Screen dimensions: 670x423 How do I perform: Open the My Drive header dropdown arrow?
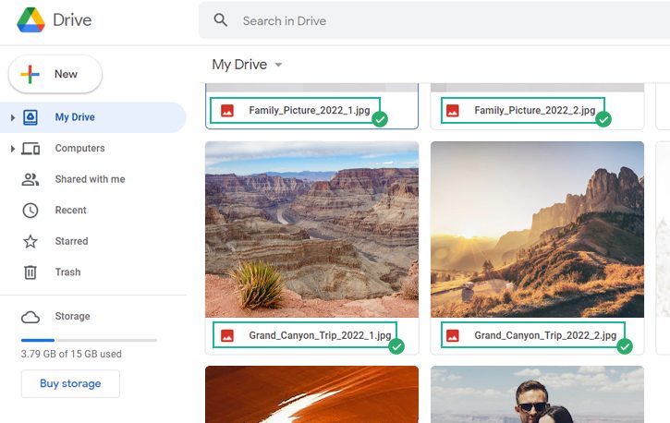[278, 65]
